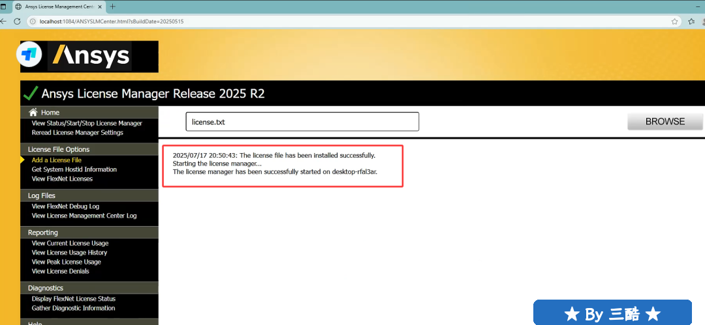This screenshot has width=705, height=325.
Task: Open View License Usage History
Action: tap(69, 252)
